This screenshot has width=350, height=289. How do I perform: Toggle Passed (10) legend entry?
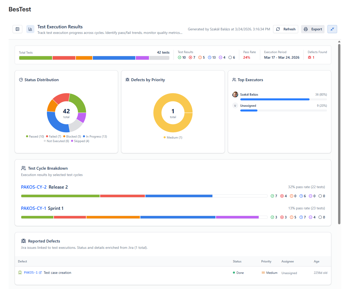tap(35, 137)
